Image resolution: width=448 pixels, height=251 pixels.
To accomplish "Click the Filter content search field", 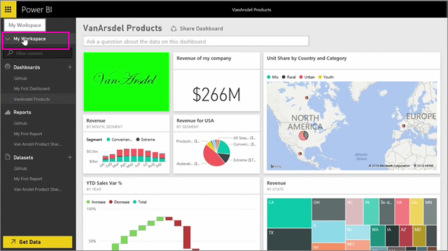I will tap(38, 53).
